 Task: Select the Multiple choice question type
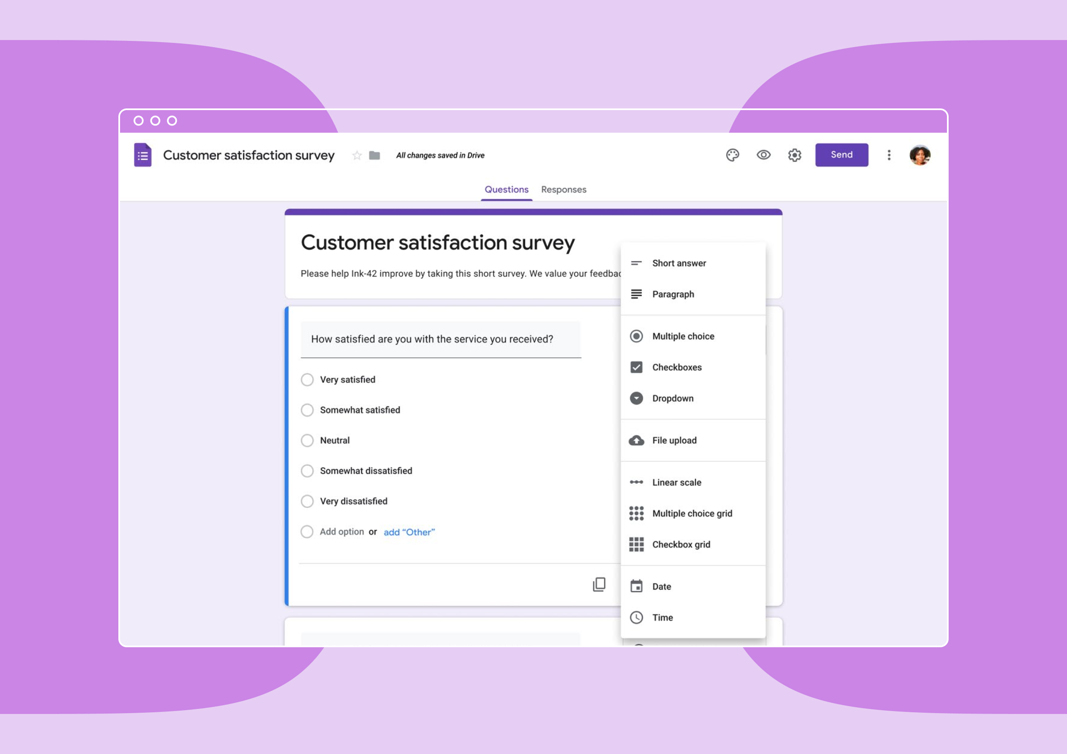click(x=682, y=335)
